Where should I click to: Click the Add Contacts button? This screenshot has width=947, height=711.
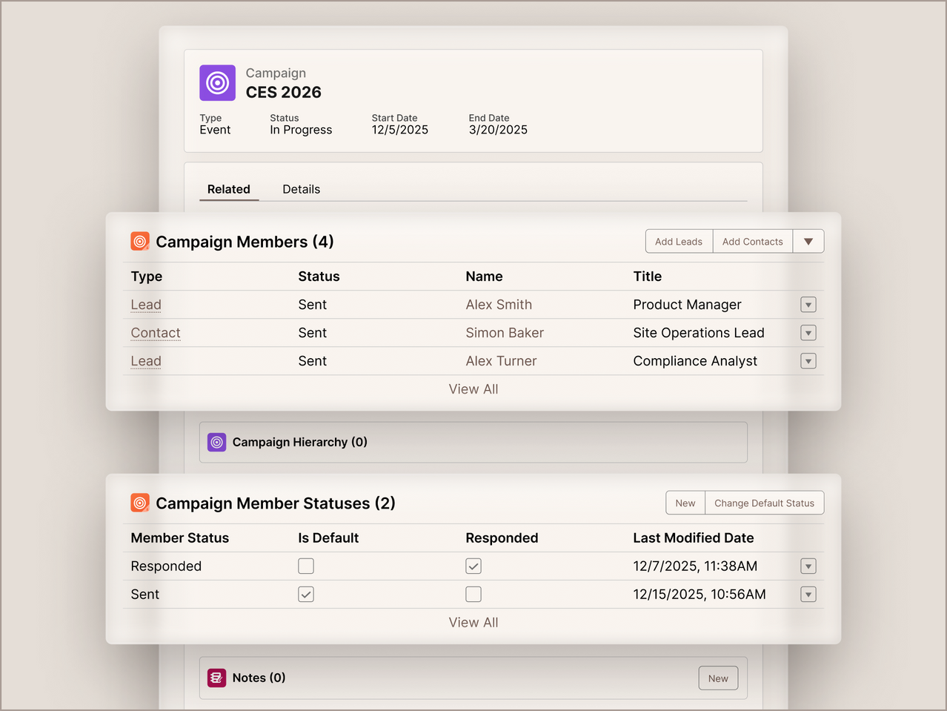[x=753, y=242]
